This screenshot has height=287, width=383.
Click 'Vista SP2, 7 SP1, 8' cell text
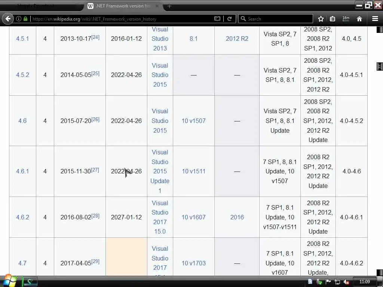pos(280,38)
